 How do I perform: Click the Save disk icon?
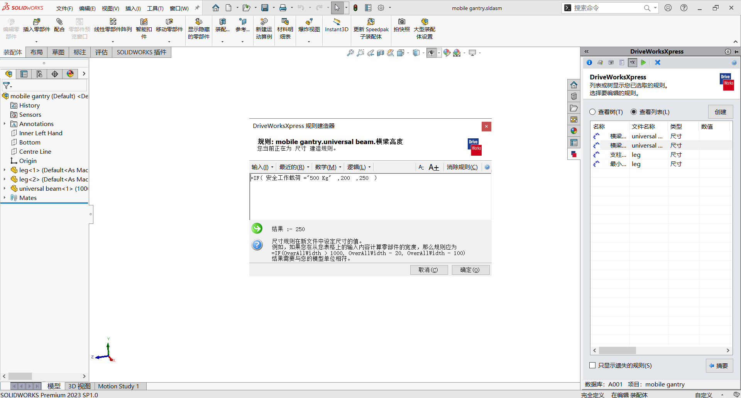pos(265,8)
